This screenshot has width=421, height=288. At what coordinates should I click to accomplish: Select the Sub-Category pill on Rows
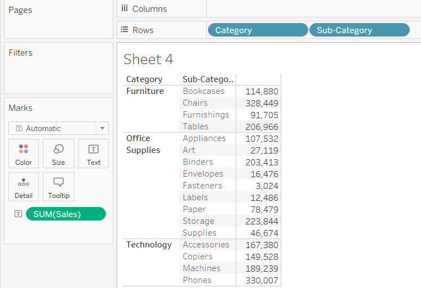point(359,30)
